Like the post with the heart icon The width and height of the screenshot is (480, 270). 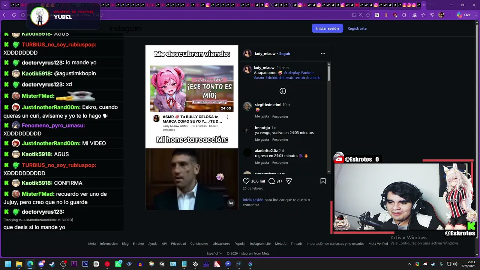246,181
